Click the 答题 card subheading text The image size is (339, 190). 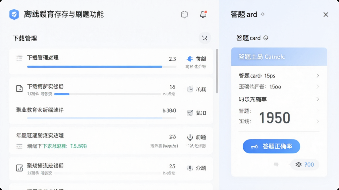click(x=248, y=38)
